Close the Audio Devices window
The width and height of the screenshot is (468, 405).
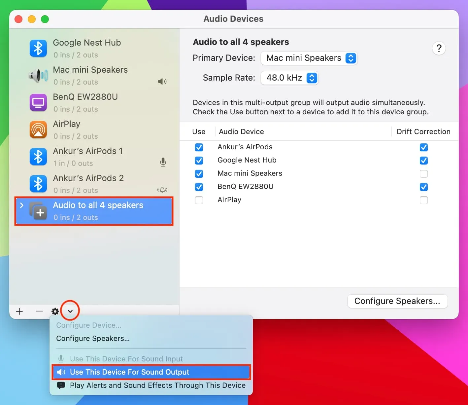click(18, 19)
